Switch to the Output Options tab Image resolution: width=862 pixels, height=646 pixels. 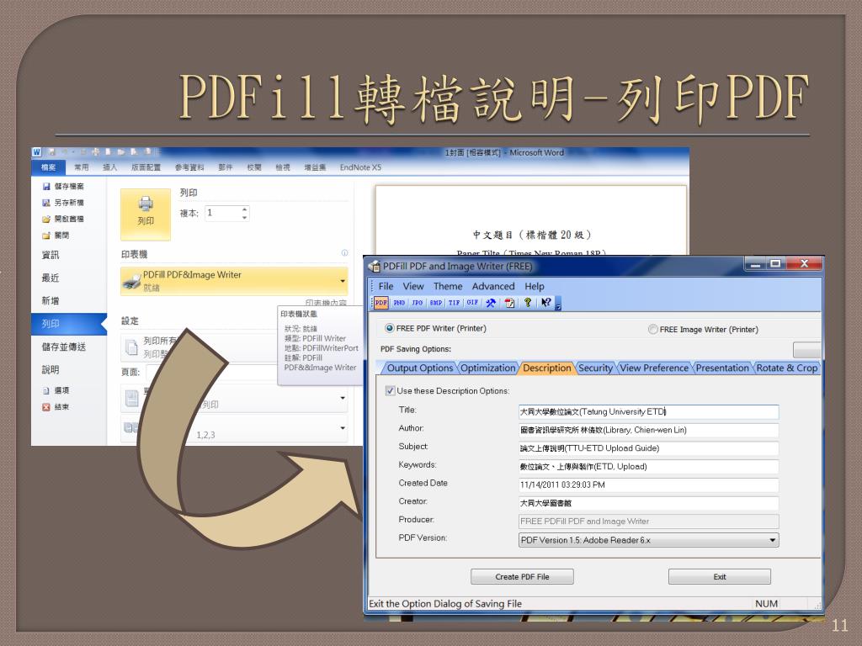click(x=419, y=368)
